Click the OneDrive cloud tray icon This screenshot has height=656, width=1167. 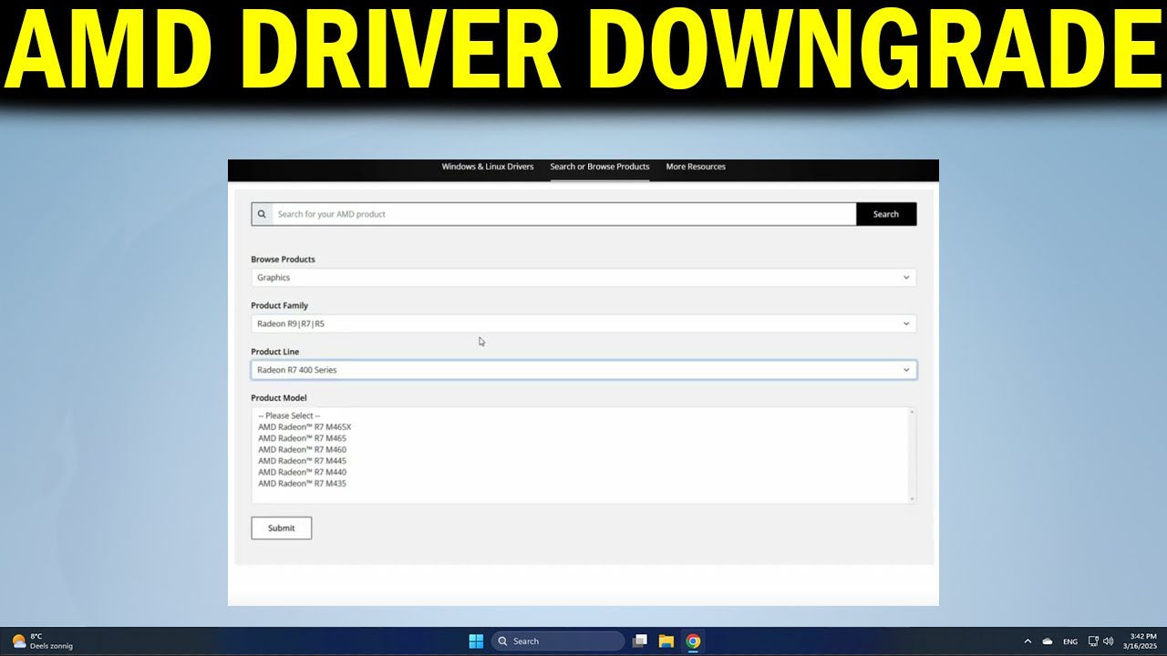(x=1048, y=641)
